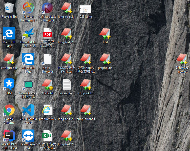The image size is (190, 151).
Task: Select the ThunderMi... 快捷方式 hummingbird icon
Action: 28,33
